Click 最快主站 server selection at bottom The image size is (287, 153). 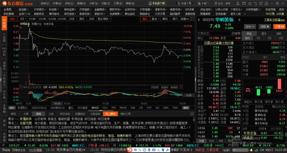click(x=19, y=150)
